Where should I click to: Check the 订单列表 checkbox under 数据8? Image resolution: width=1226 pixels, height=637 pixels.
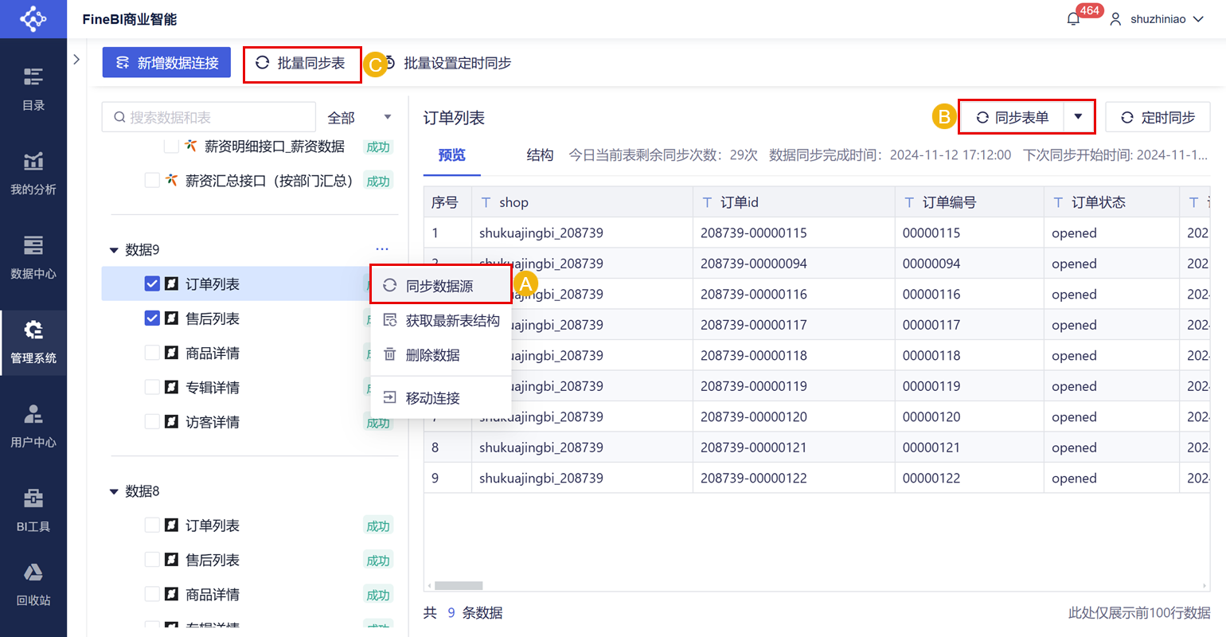pos(152,526)
